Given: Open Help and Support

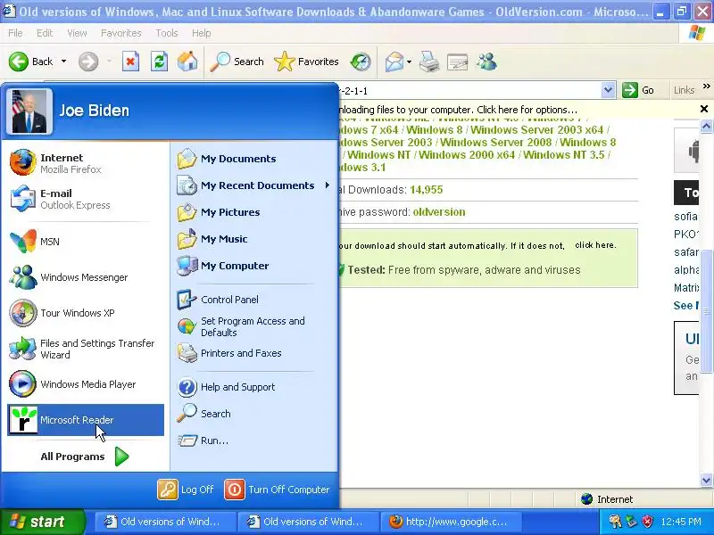Looking at the screenshot, I should [x=253, y=387].
